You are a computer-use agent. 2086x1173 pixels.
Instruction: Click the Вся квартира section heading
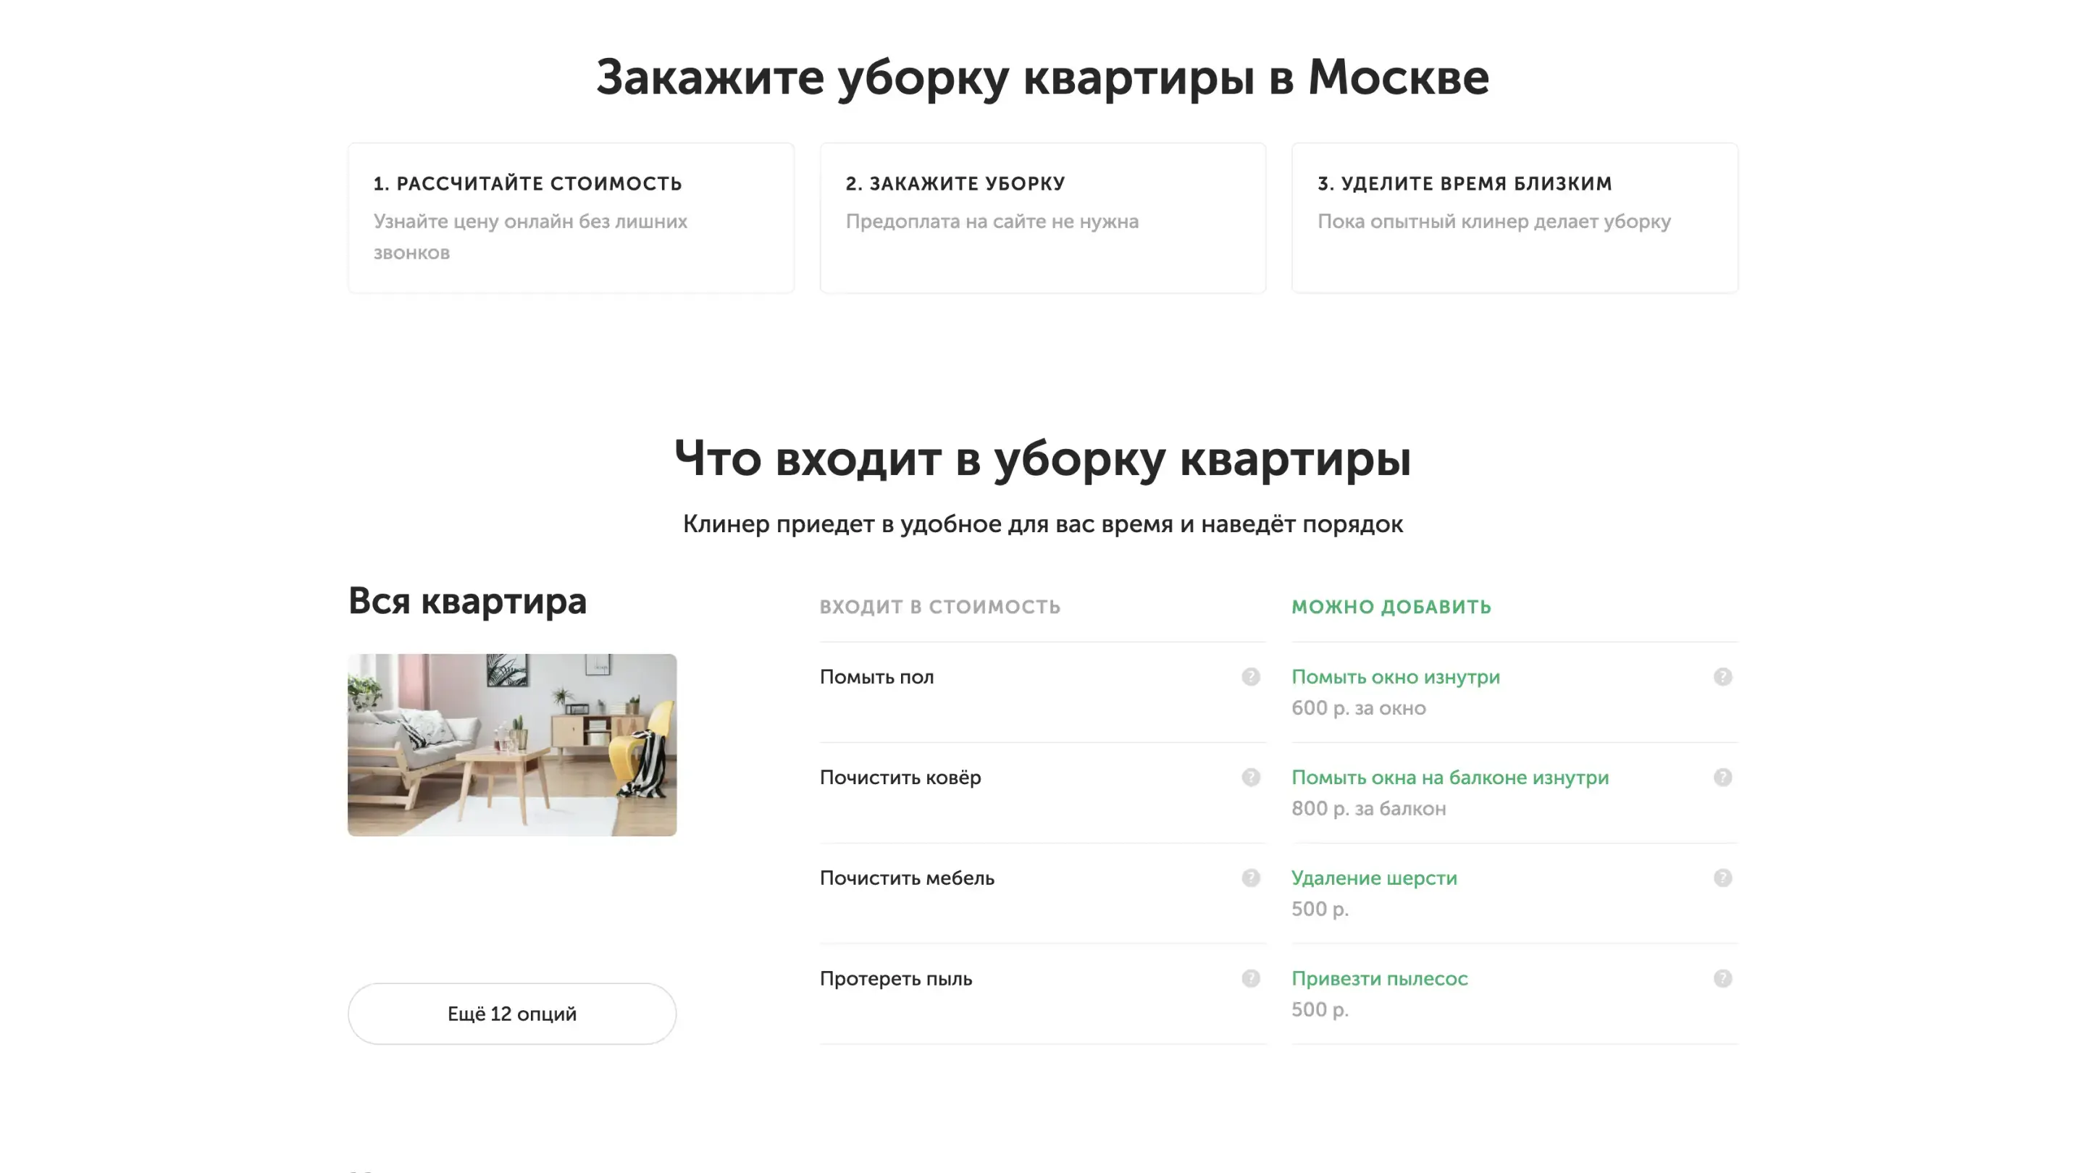[466, 601]
